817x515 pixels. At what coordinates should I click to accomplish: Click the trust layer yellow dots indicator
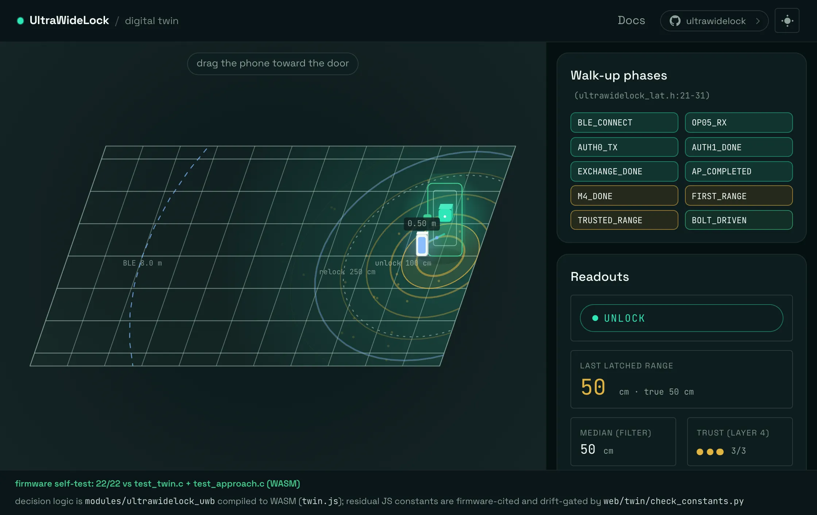point(710,452)
